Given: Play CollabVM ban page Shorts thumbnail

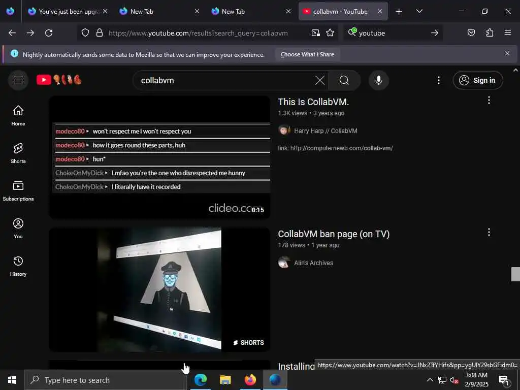Looking at the screenshot, I should (x=159, y=289).
